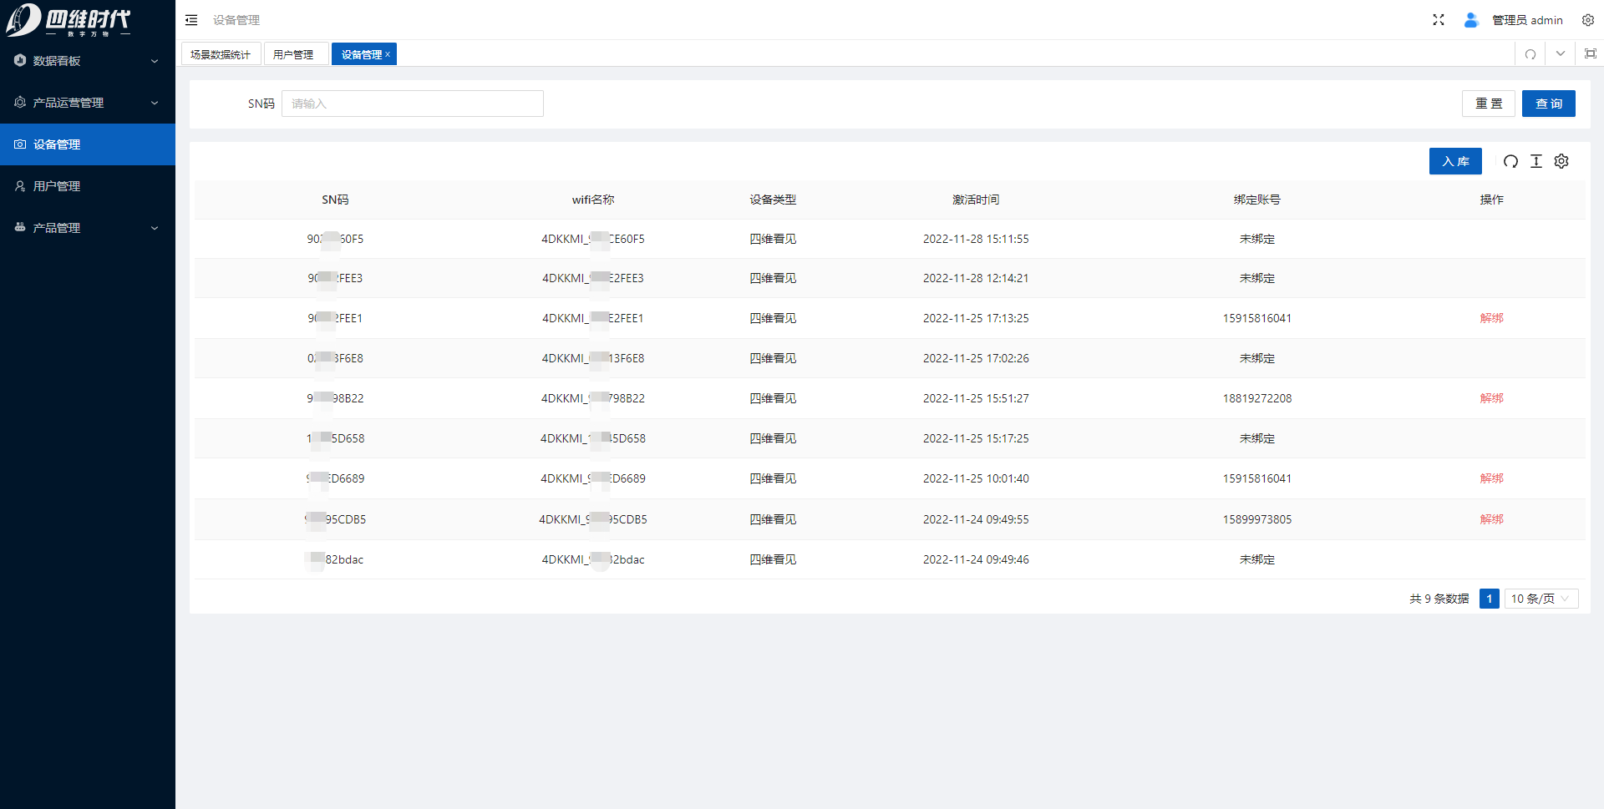Click the admin user avatar icon

(x=1471, y=20)
